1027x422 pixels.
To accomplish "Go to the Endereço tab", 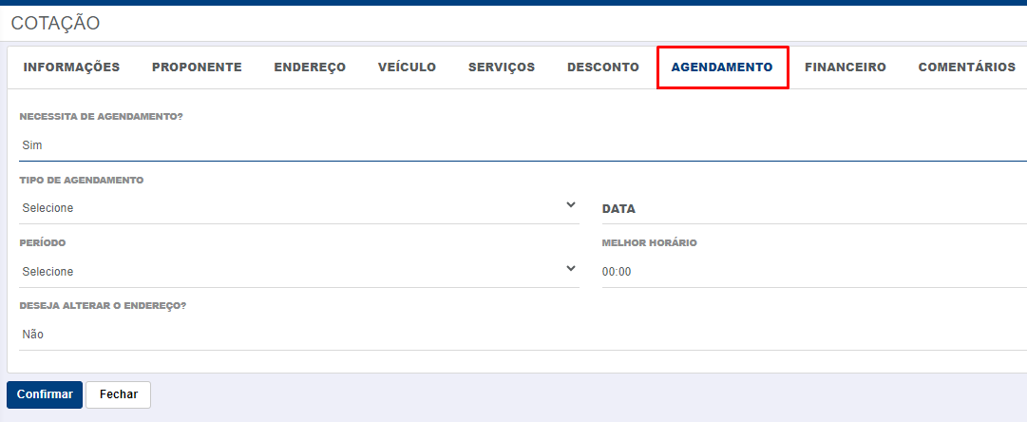I will 310,67.
